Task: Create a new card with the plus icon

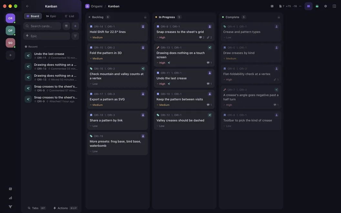Action: coord(75,26)
